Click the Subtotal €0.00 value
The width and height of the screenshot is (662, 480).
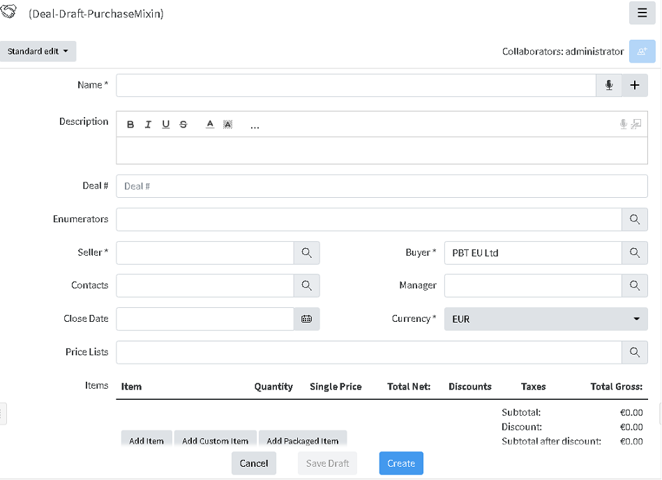pyautogui.click(x=631, y=412)
